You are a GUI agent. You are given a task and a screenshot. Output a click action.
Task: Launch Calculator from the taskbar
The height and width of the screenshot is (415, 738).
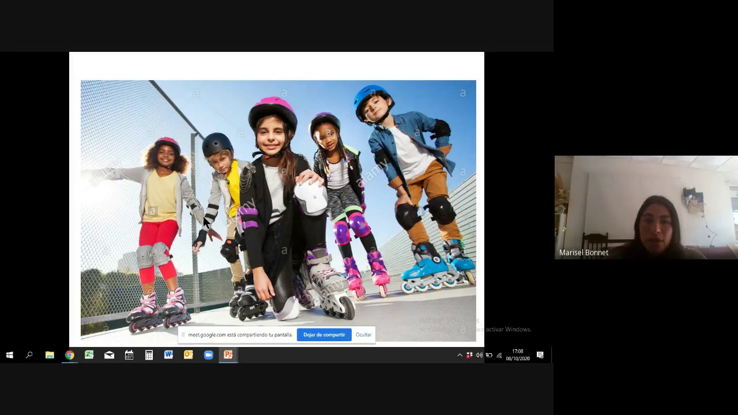[149, 355]
